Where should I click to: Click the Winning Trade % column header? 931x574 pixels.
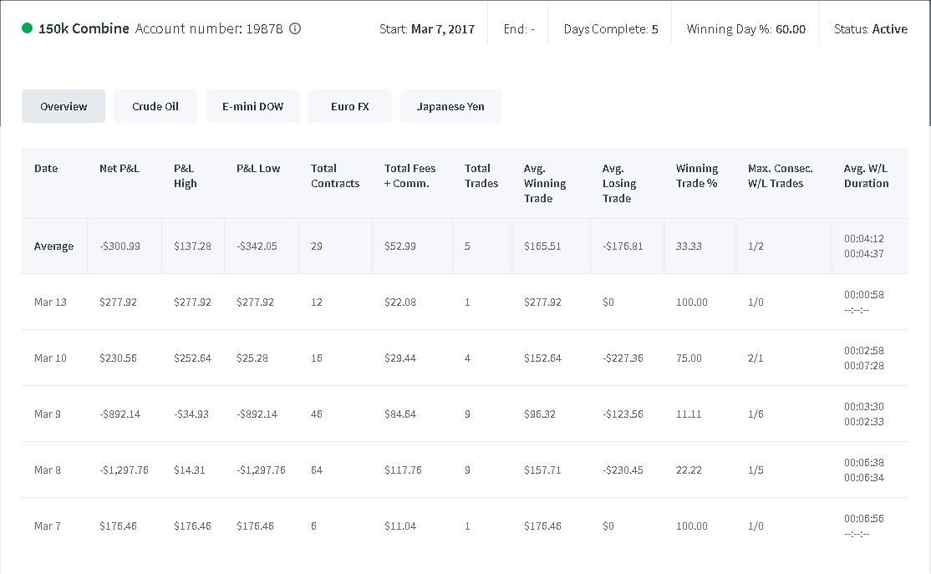pos(696,175)
